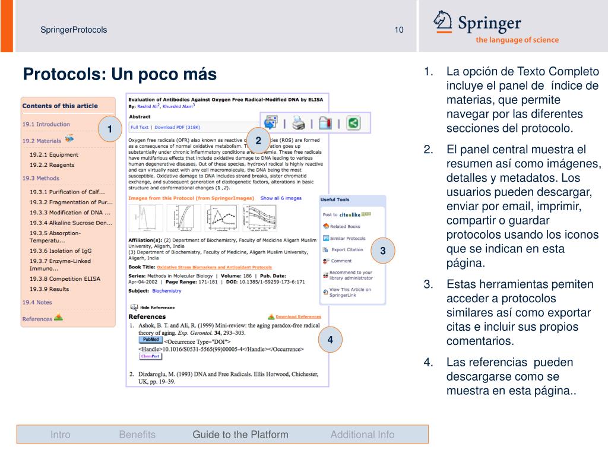Click the Hide References toggle icon
This screenshot has height=456, width=608.
(x=134, y=307)
